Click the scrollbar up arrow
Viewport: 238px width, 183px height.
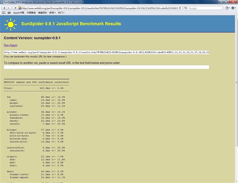click(x=236, y=17)
